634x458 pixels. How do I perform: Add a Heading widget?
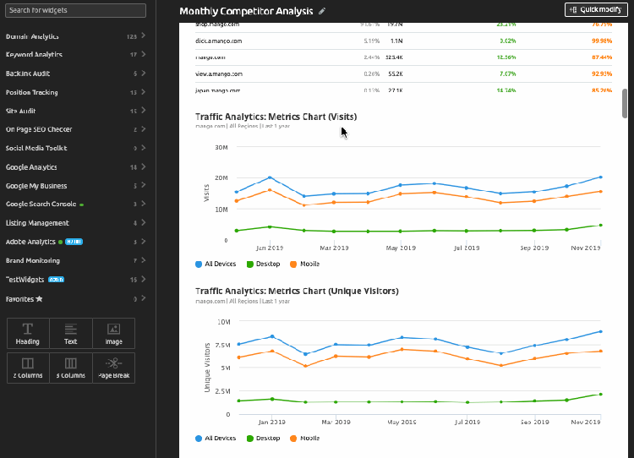pyautogui.click(x=28, y=334)
